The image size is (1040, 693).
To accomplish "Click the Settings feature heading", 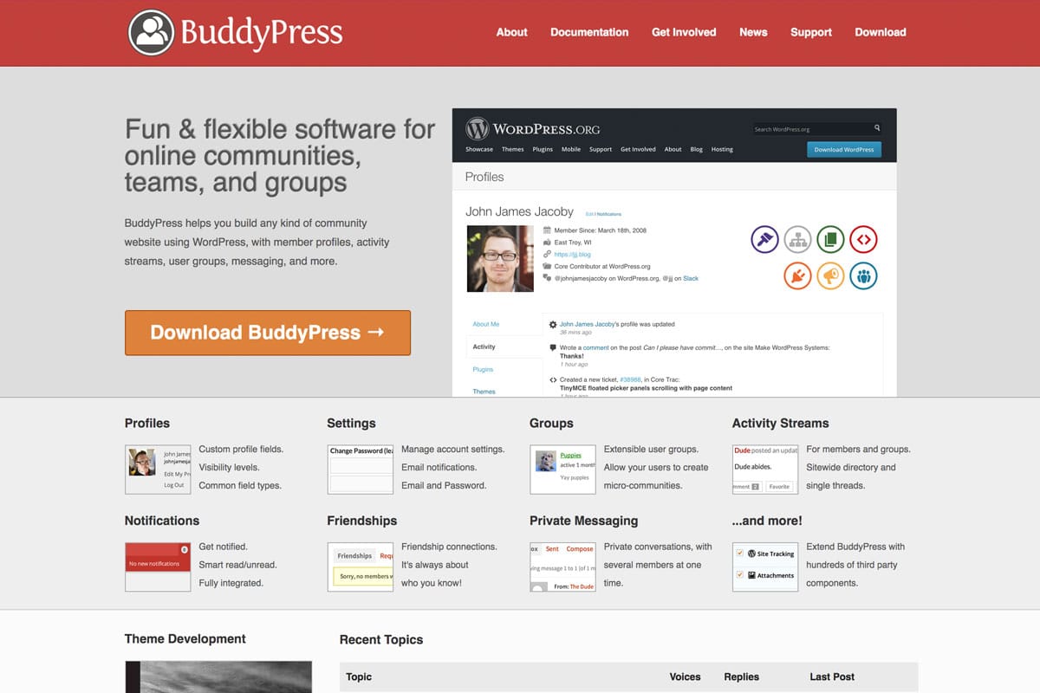I will pyautogui.click(x=351, y=424).
